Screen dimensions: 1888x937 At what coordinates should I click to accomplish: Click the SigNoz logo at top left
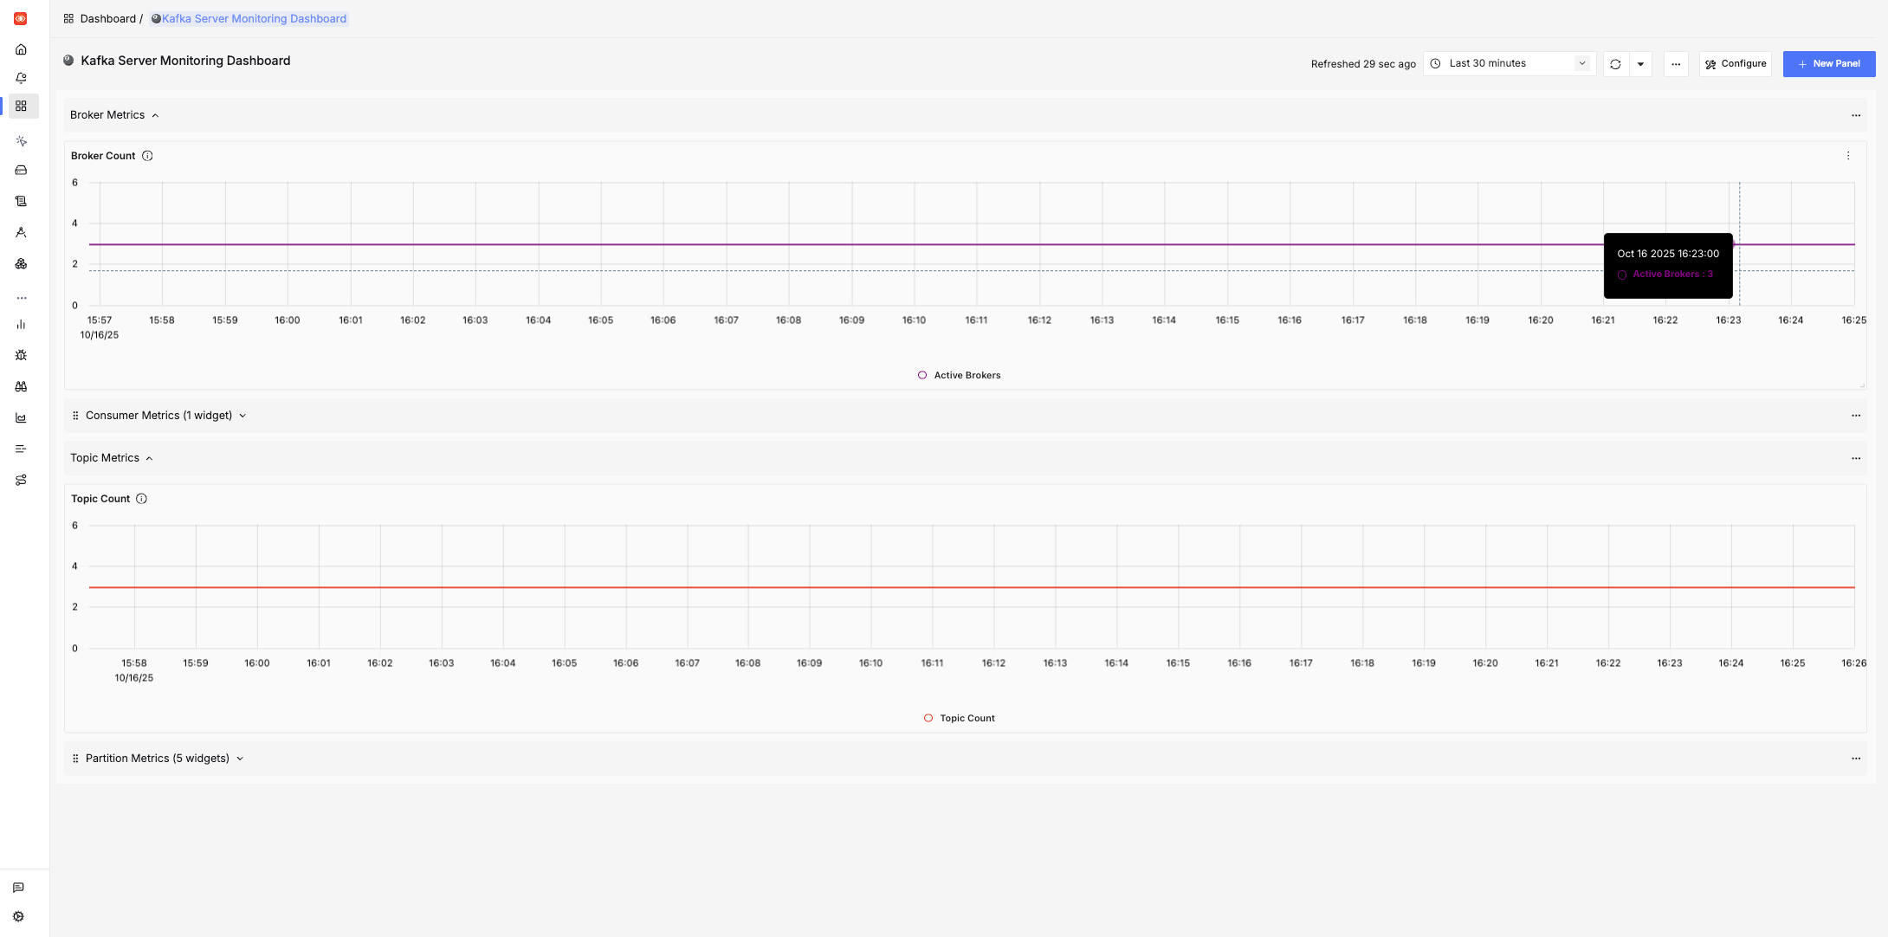point(20,18)
